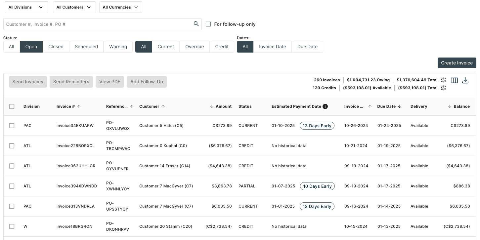Switch status filter to Closed
This screenshot has width=480, height=240.
click(x=56, y=47)
